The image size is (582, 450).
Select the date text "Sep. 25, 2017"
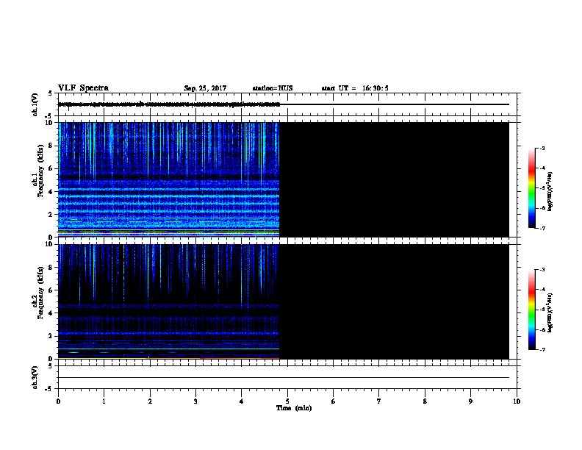coord(205,88)
